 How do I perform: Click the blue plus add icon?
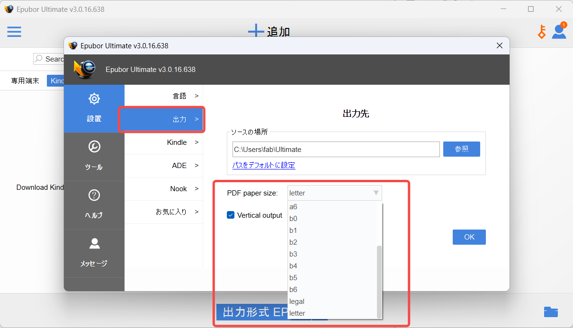point(256,31)
